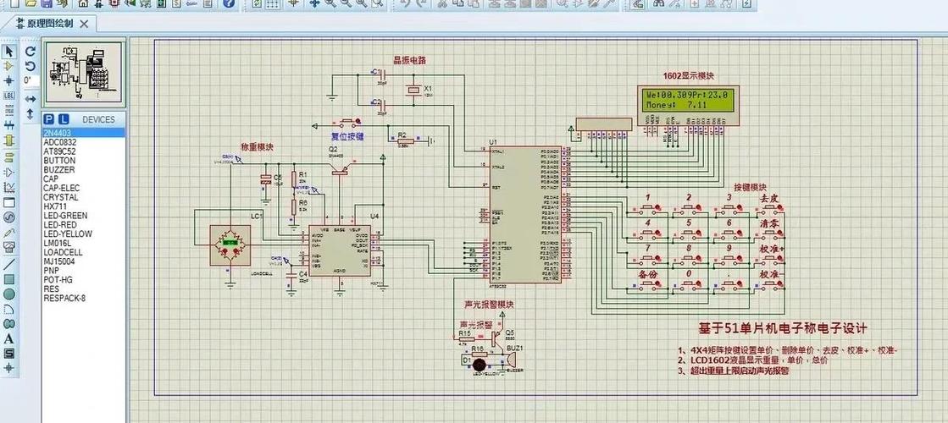The width and height of the screenshot is (948, 423).
Task: Select the Text script mode tool
Action: (x=9, y=111)
